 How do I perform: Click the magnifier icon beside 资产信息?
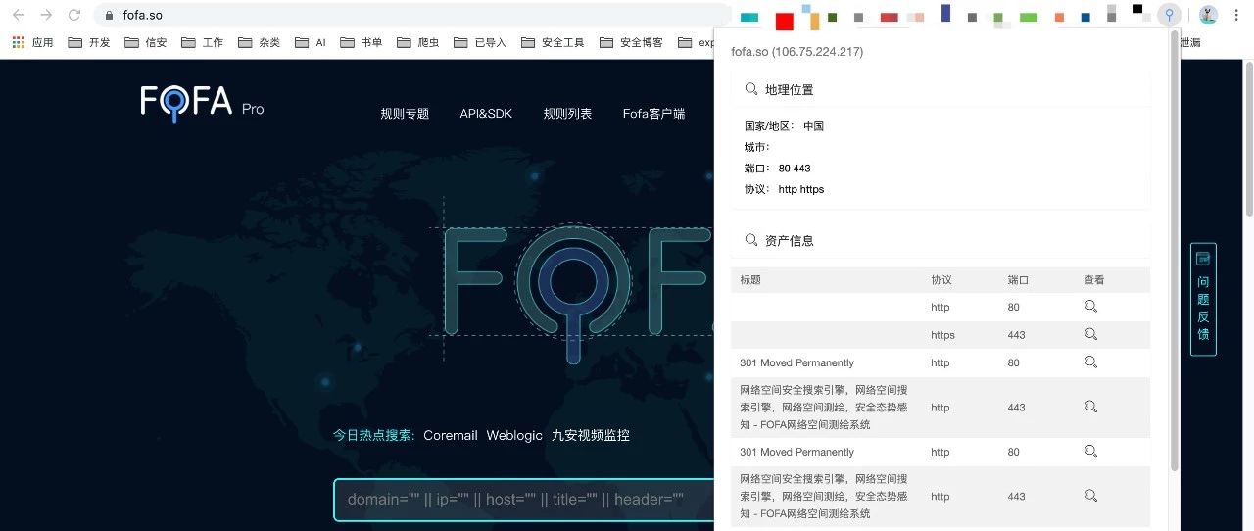point(751,240)
